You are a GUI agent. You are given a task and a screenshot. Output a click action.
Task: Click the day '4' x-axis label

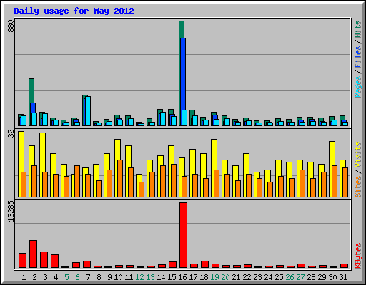tap(56, 277)
